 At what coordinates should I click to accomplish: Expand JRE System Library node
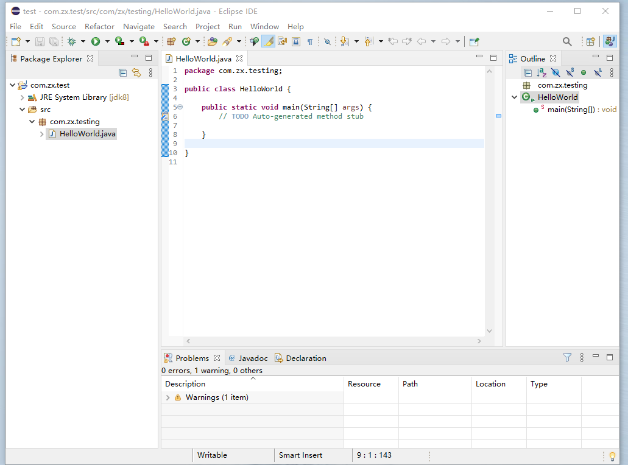coord(22,97)
